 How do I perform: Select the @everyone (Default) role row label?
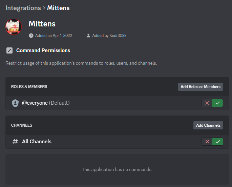(46, 103)
